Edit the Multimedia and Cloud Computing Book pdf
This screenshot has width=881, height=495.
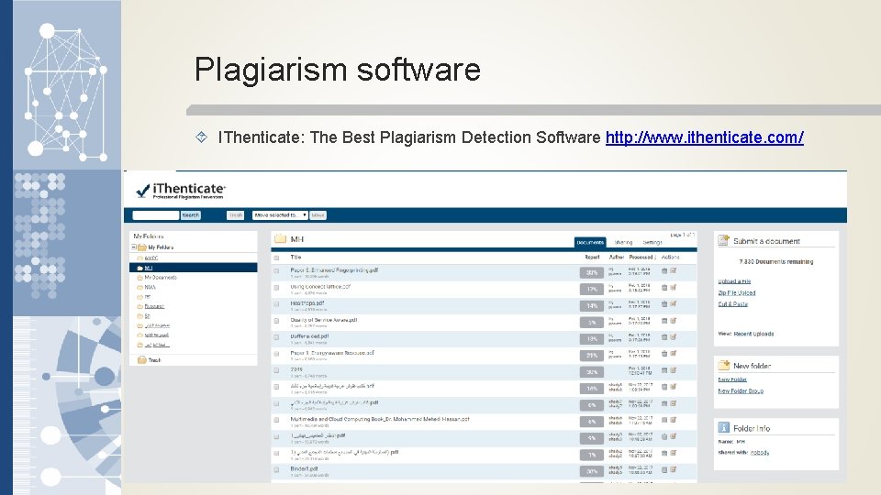673,420
